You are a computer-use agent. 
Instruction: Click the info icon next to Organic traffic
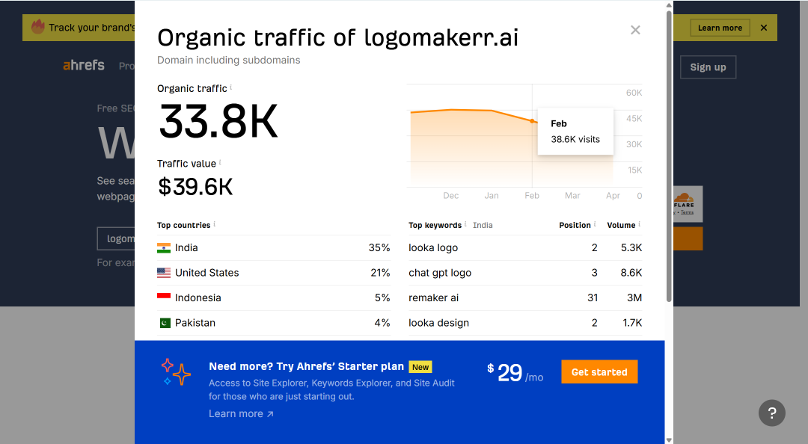(x=231, y=87)
